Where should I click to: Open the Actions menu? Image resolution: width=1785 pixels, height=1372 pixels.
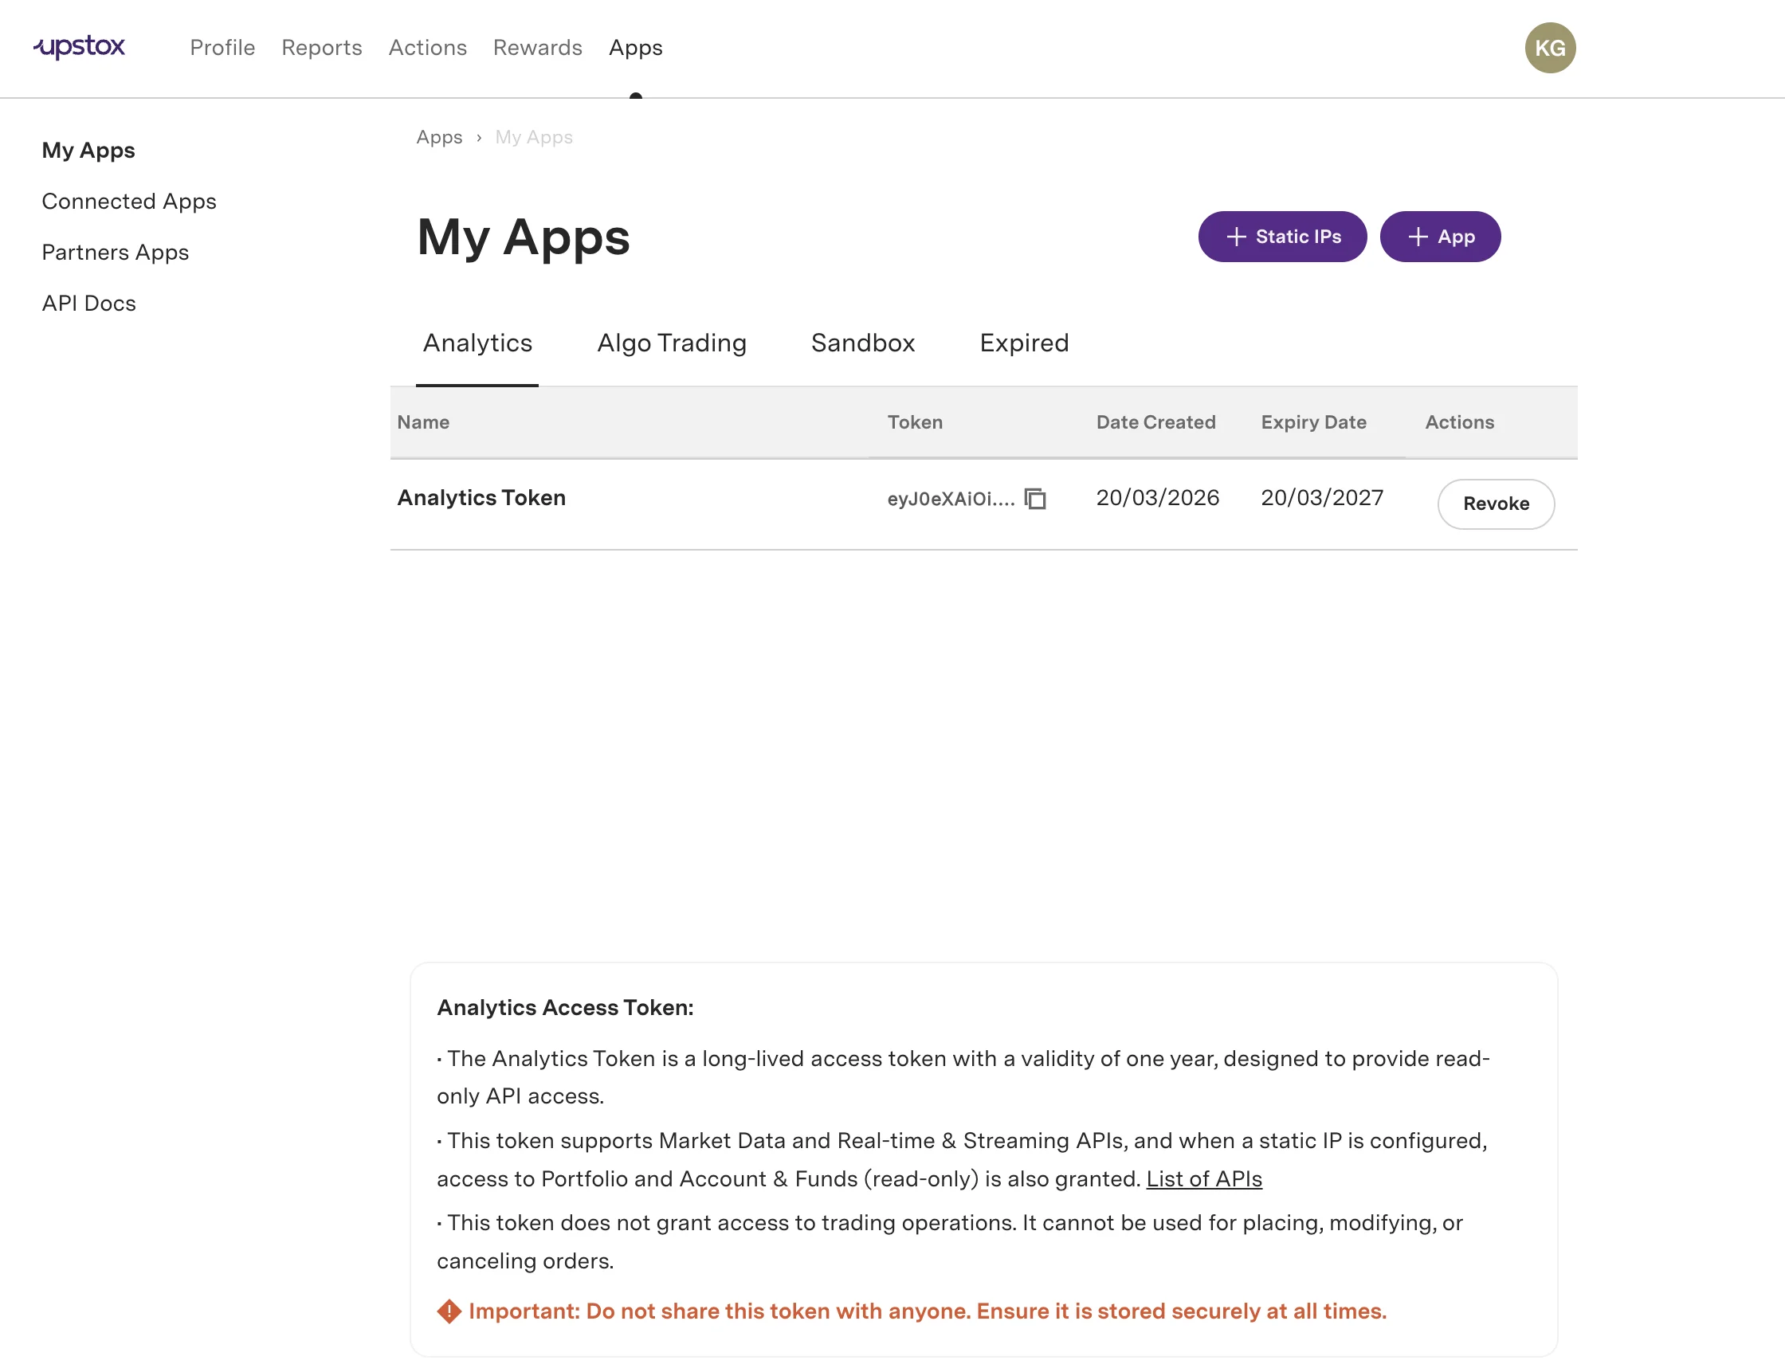[427, 47]
